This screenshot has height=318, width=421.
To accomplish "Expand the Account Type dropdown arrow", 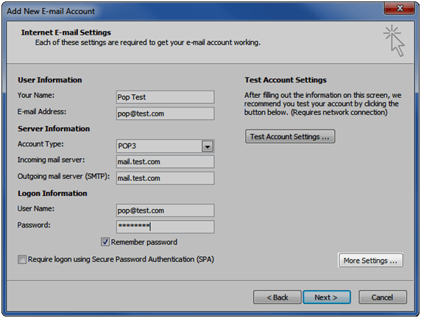I will pos(208,146).
